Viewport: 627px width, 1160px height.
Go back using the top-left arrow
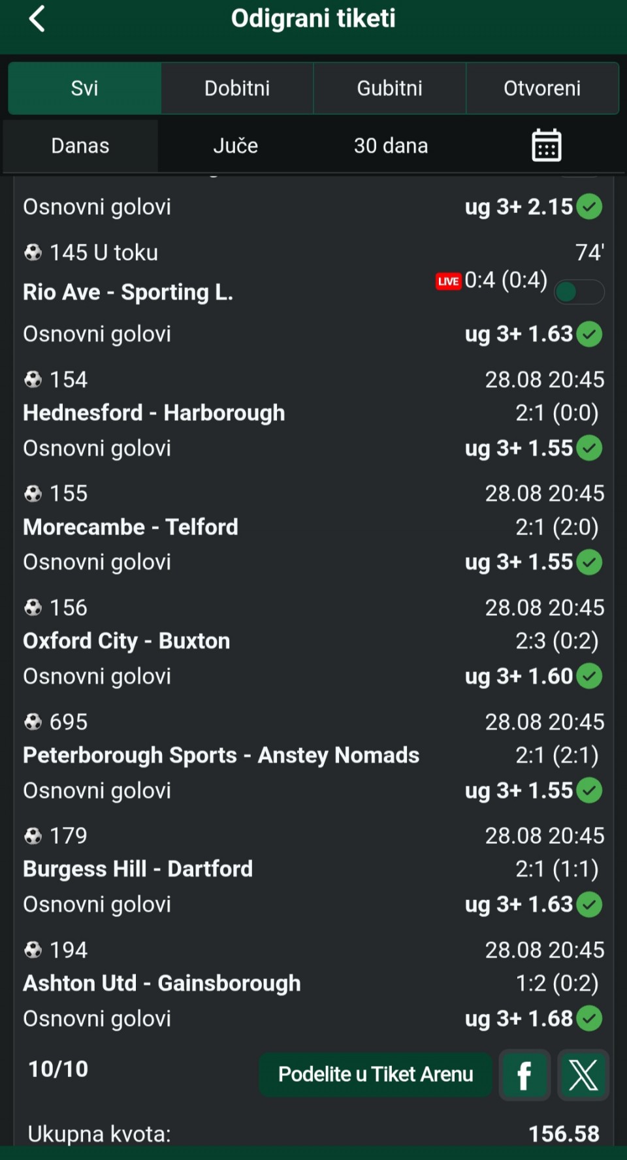coord(37,18)
